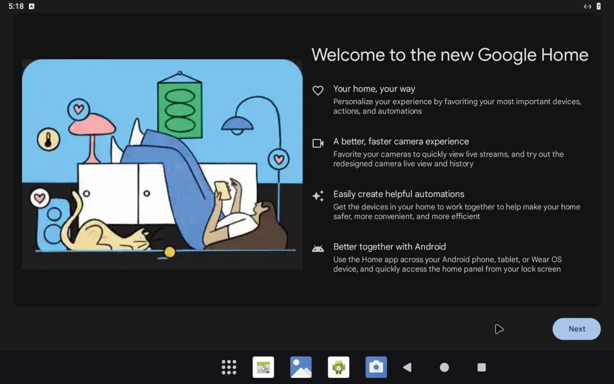Click the video camera feature icon

[318, 143]
